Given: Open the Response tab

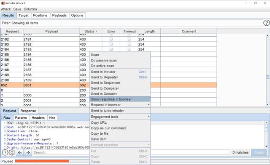Looking at the screenshot, I should (28, 111).
